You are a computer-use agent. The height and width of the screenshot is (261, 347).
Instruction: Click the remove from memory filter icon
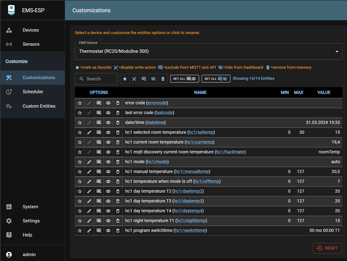click(x=163, y=79)
